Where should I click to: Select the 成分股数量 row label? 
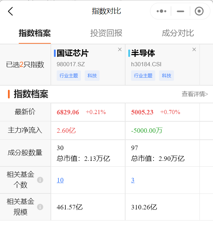(25, 153)
